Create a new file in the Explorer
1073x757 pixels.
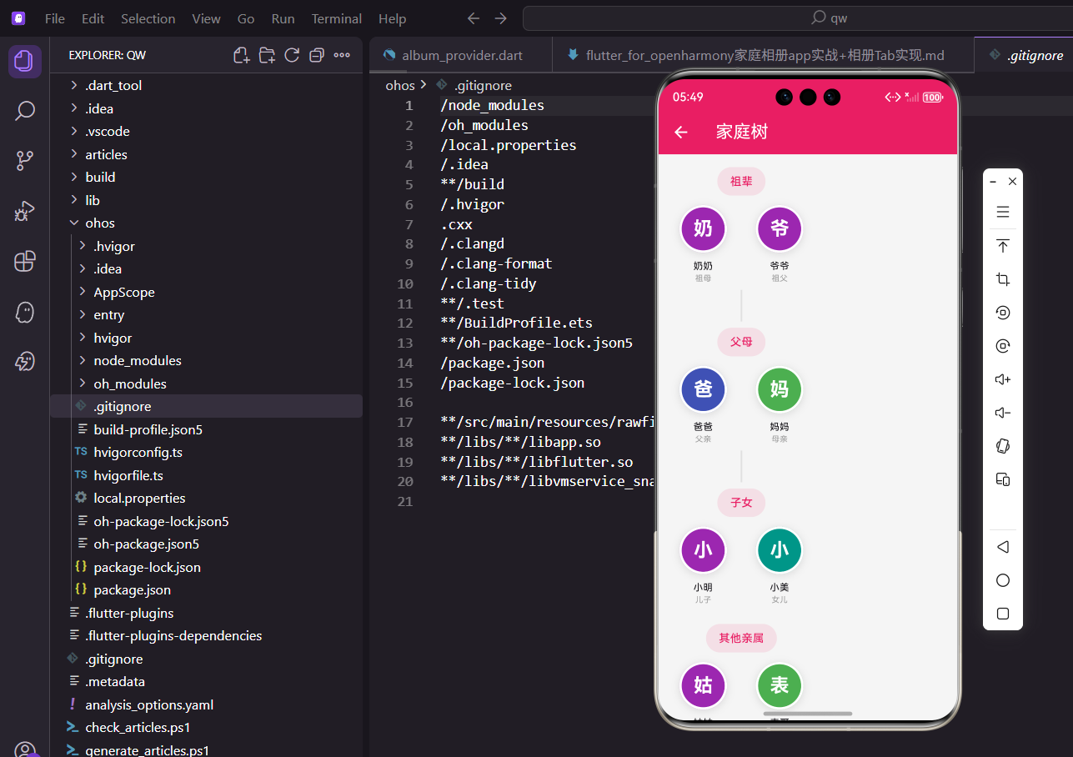coord(241,54)
